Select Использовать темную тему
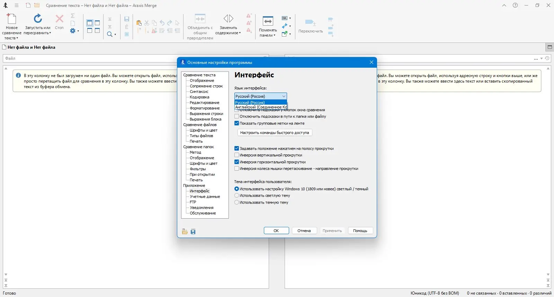Image resolution: width=554 pixels, height=297 pixels. click(237, 202)
